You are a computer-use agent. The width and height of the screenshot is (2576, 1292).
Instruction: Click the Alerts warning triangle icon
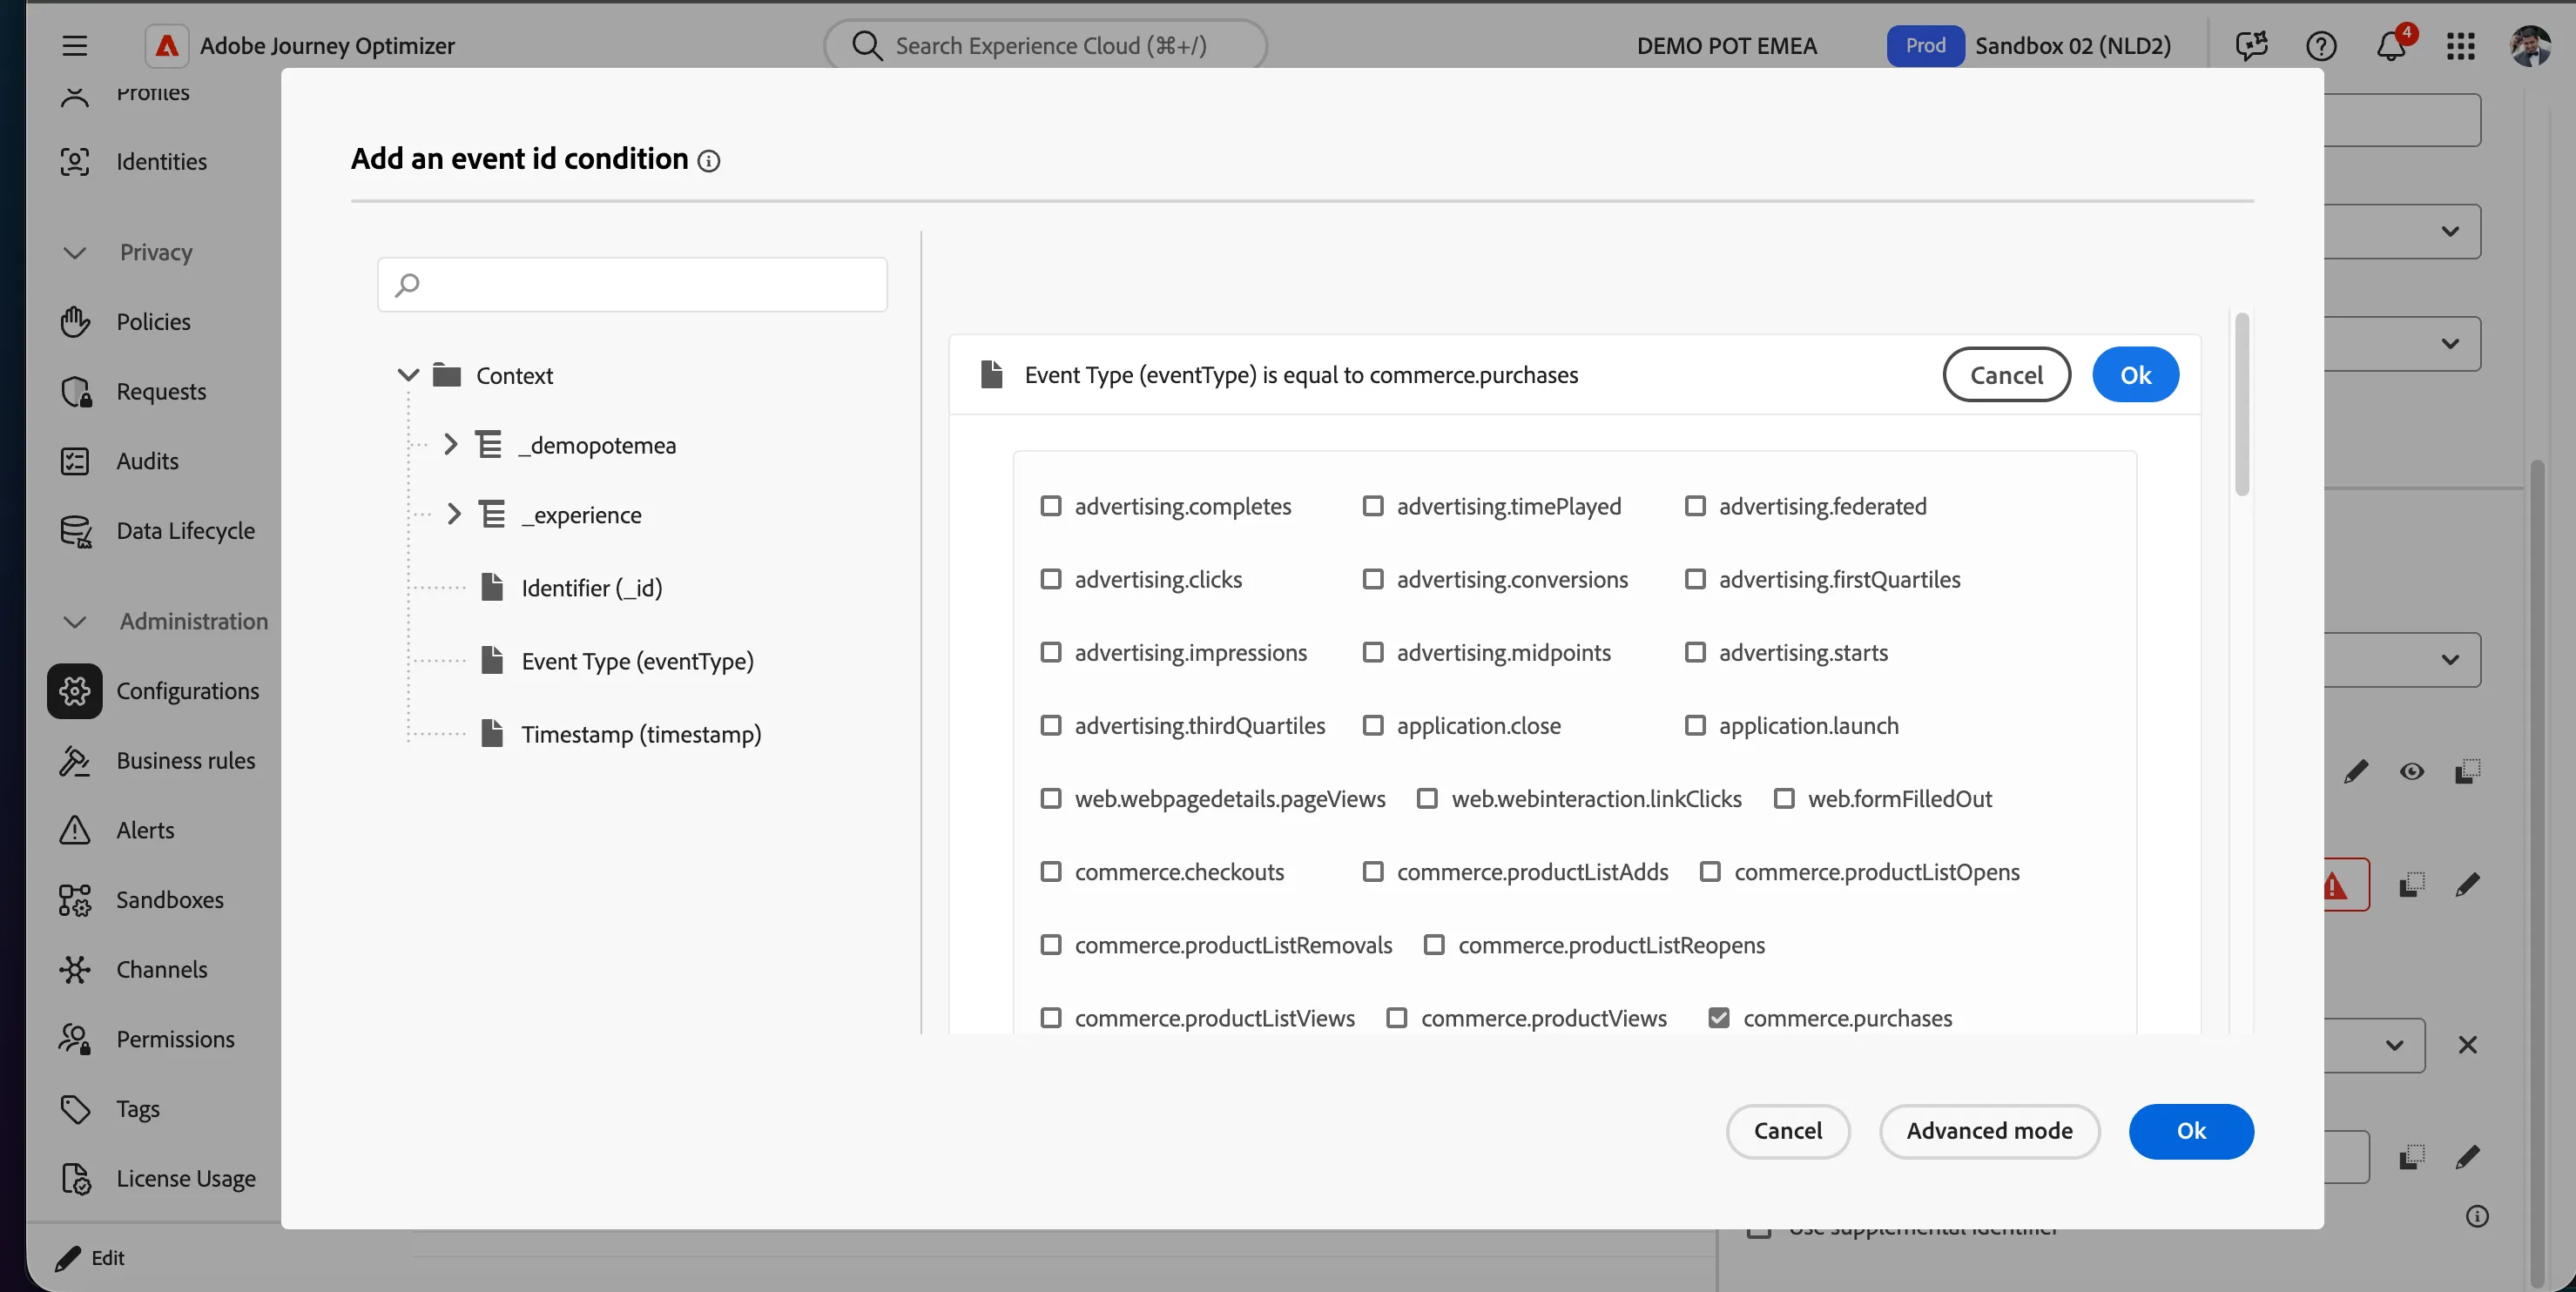pos(75,830)
